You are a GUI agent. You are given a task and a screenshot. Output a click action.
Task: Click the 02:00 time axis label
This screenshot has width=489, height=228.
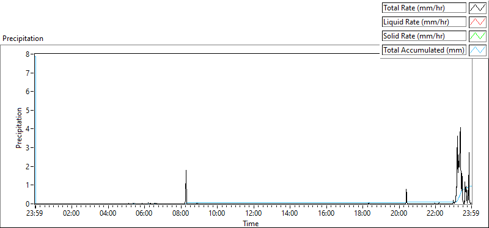[72, 214]
